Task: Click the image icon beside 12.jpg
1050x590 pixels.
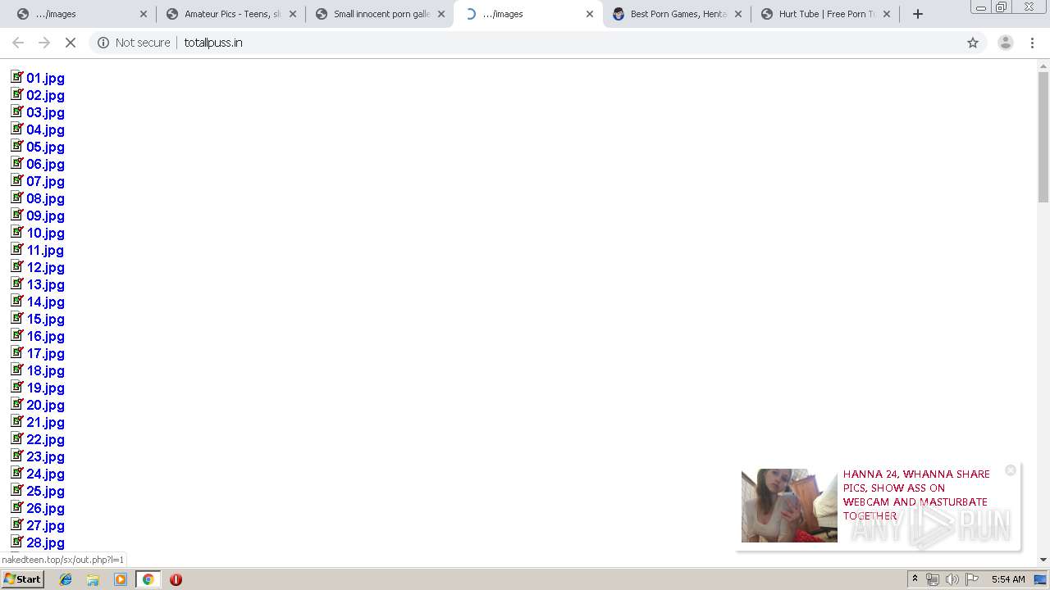Action: [x=17, y=265]
